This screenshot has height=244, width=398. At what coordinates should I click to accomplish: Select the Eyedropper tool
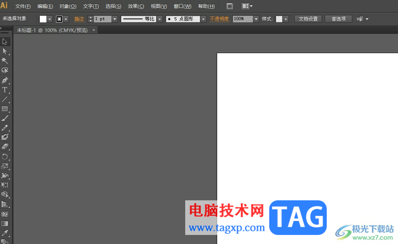(x=5, y=233)
